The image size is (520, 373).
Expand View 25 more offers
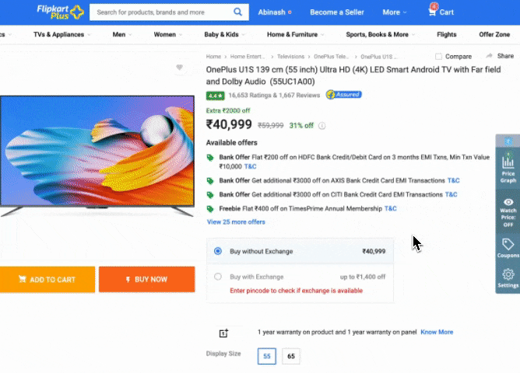(x=236, y=222)
